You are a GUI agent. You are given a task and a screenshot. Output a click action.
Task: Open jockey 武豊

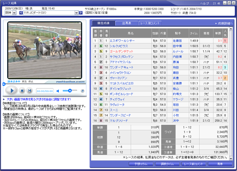[176, 78]
